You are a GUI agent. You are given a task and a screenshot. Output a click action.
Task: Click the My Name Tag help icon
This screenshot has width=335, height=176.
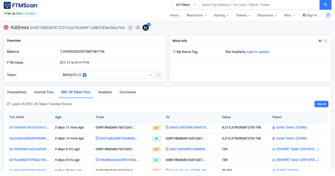(x=174, y=51)
